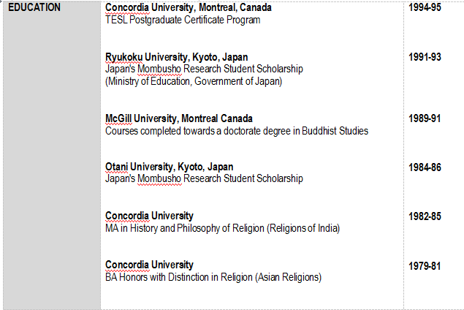Click the 1979-81 date entry
Image resolution: width=464 pixels, height=310 pixels.
425,265
